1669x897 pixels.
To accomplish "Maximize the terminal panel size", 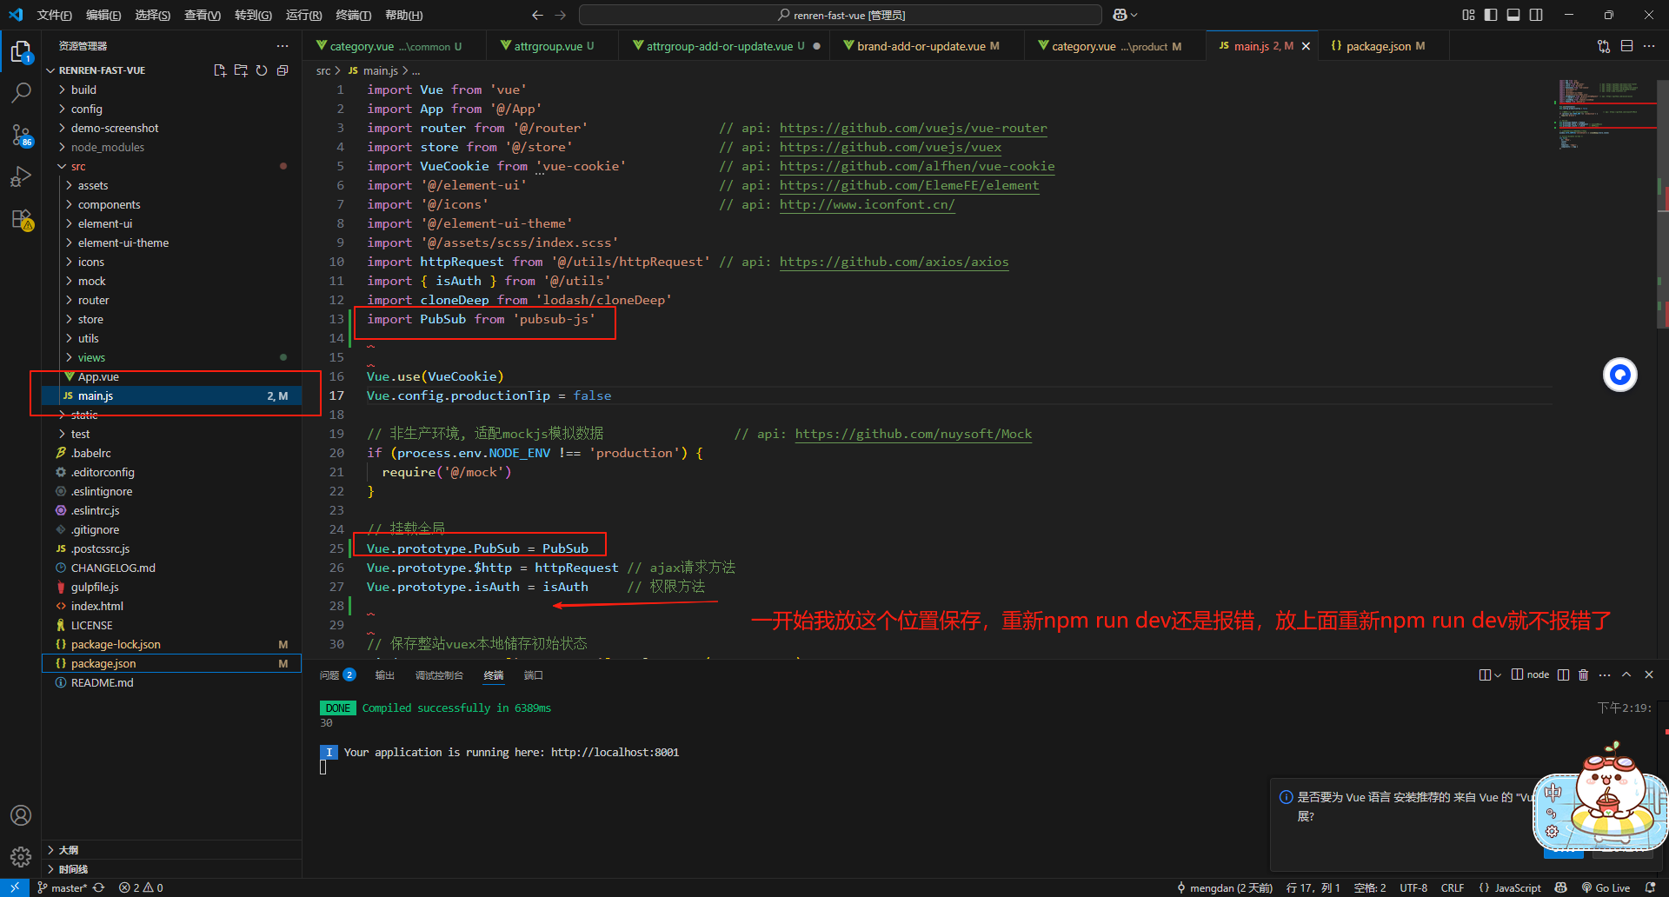I will 1626,674.
